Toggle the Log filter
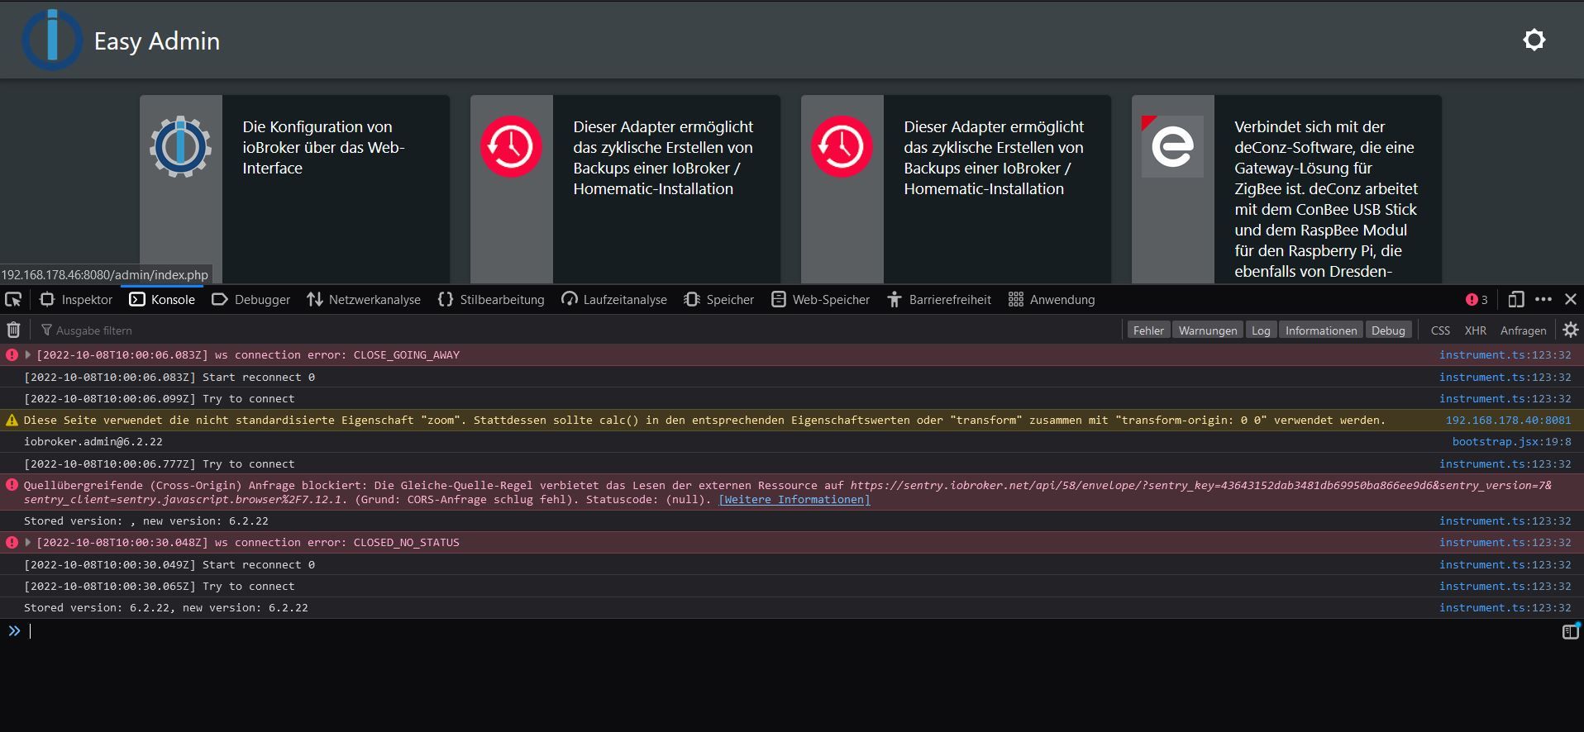The height and width of the screenshot is (732, 1584). (1261, 330)
